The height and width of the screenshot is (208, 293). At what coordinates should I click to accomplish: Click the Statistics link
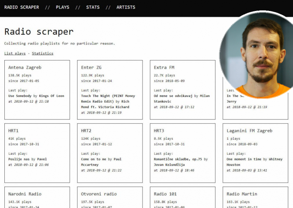point(42,53)
